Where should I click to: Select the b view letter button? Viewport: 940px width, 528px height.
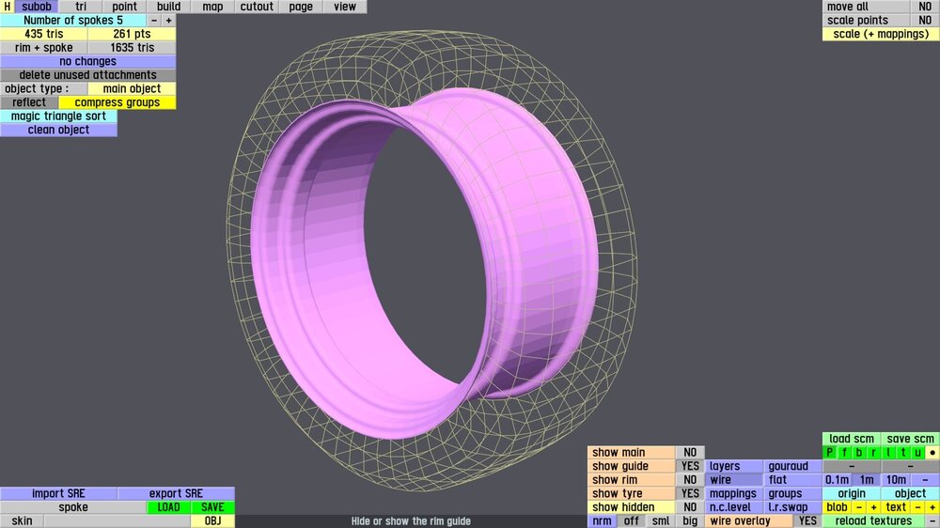pyautogui.click(x=859, y=453)
